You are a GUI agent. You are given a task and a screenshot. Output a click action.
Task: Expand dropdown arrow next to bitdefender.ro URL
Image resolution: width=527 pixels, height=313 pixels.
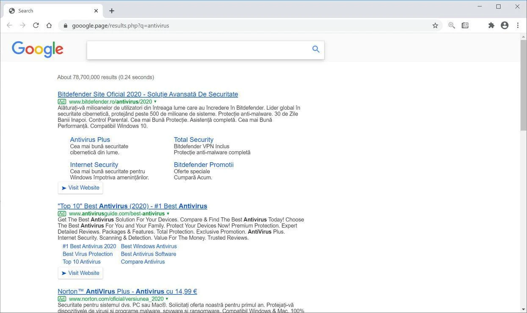(155, 102)
